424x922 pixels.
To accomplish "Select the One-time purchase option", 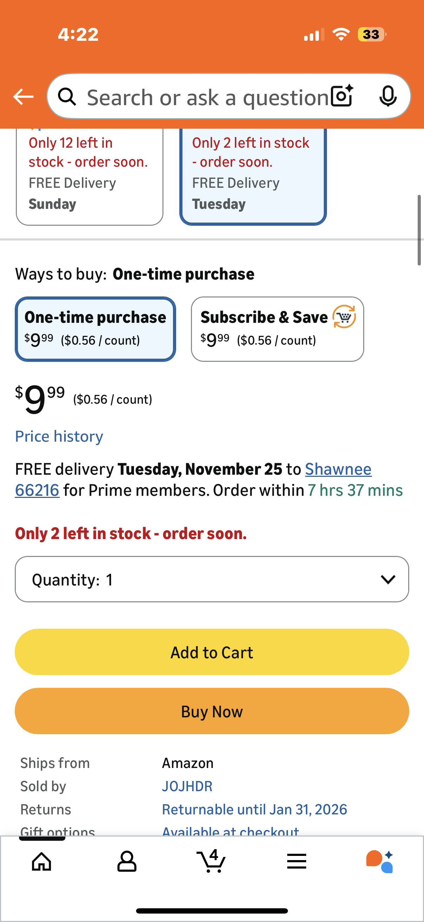I will tap(95, 329).
